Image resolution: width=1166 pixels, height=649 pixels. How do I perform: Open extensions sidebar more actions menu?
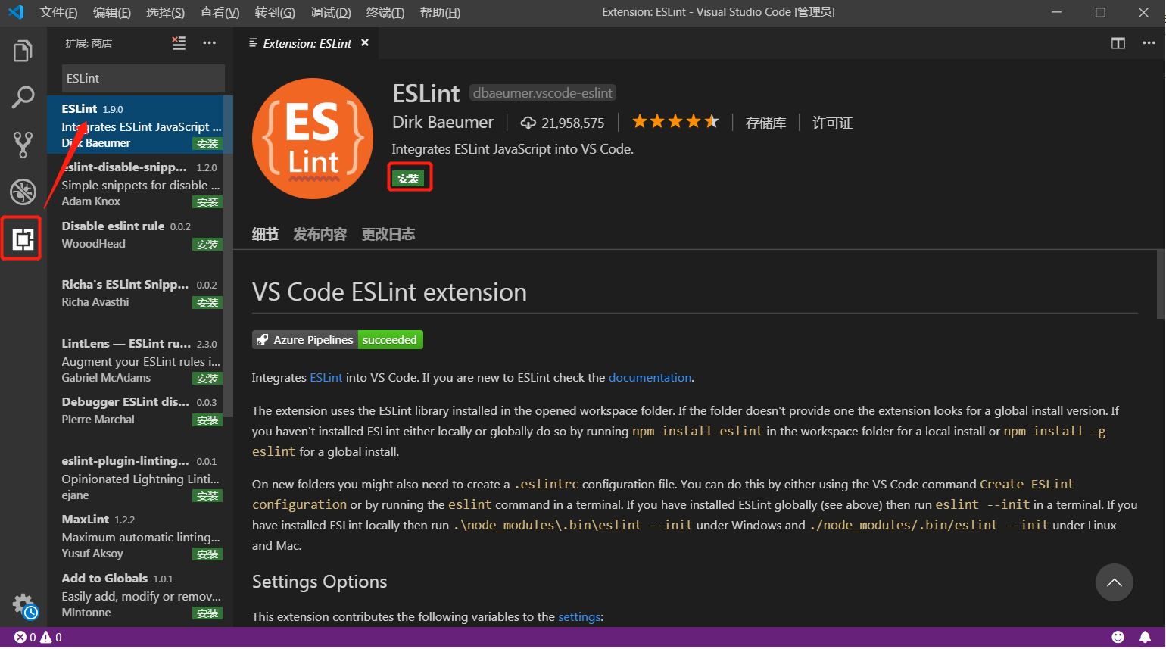210,43
